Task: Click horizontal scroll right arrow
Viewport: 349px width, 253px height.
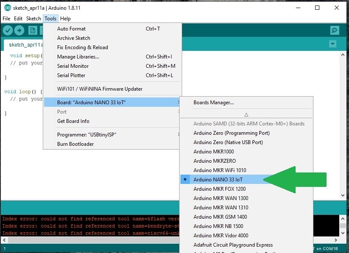Action: click(335, 240)
